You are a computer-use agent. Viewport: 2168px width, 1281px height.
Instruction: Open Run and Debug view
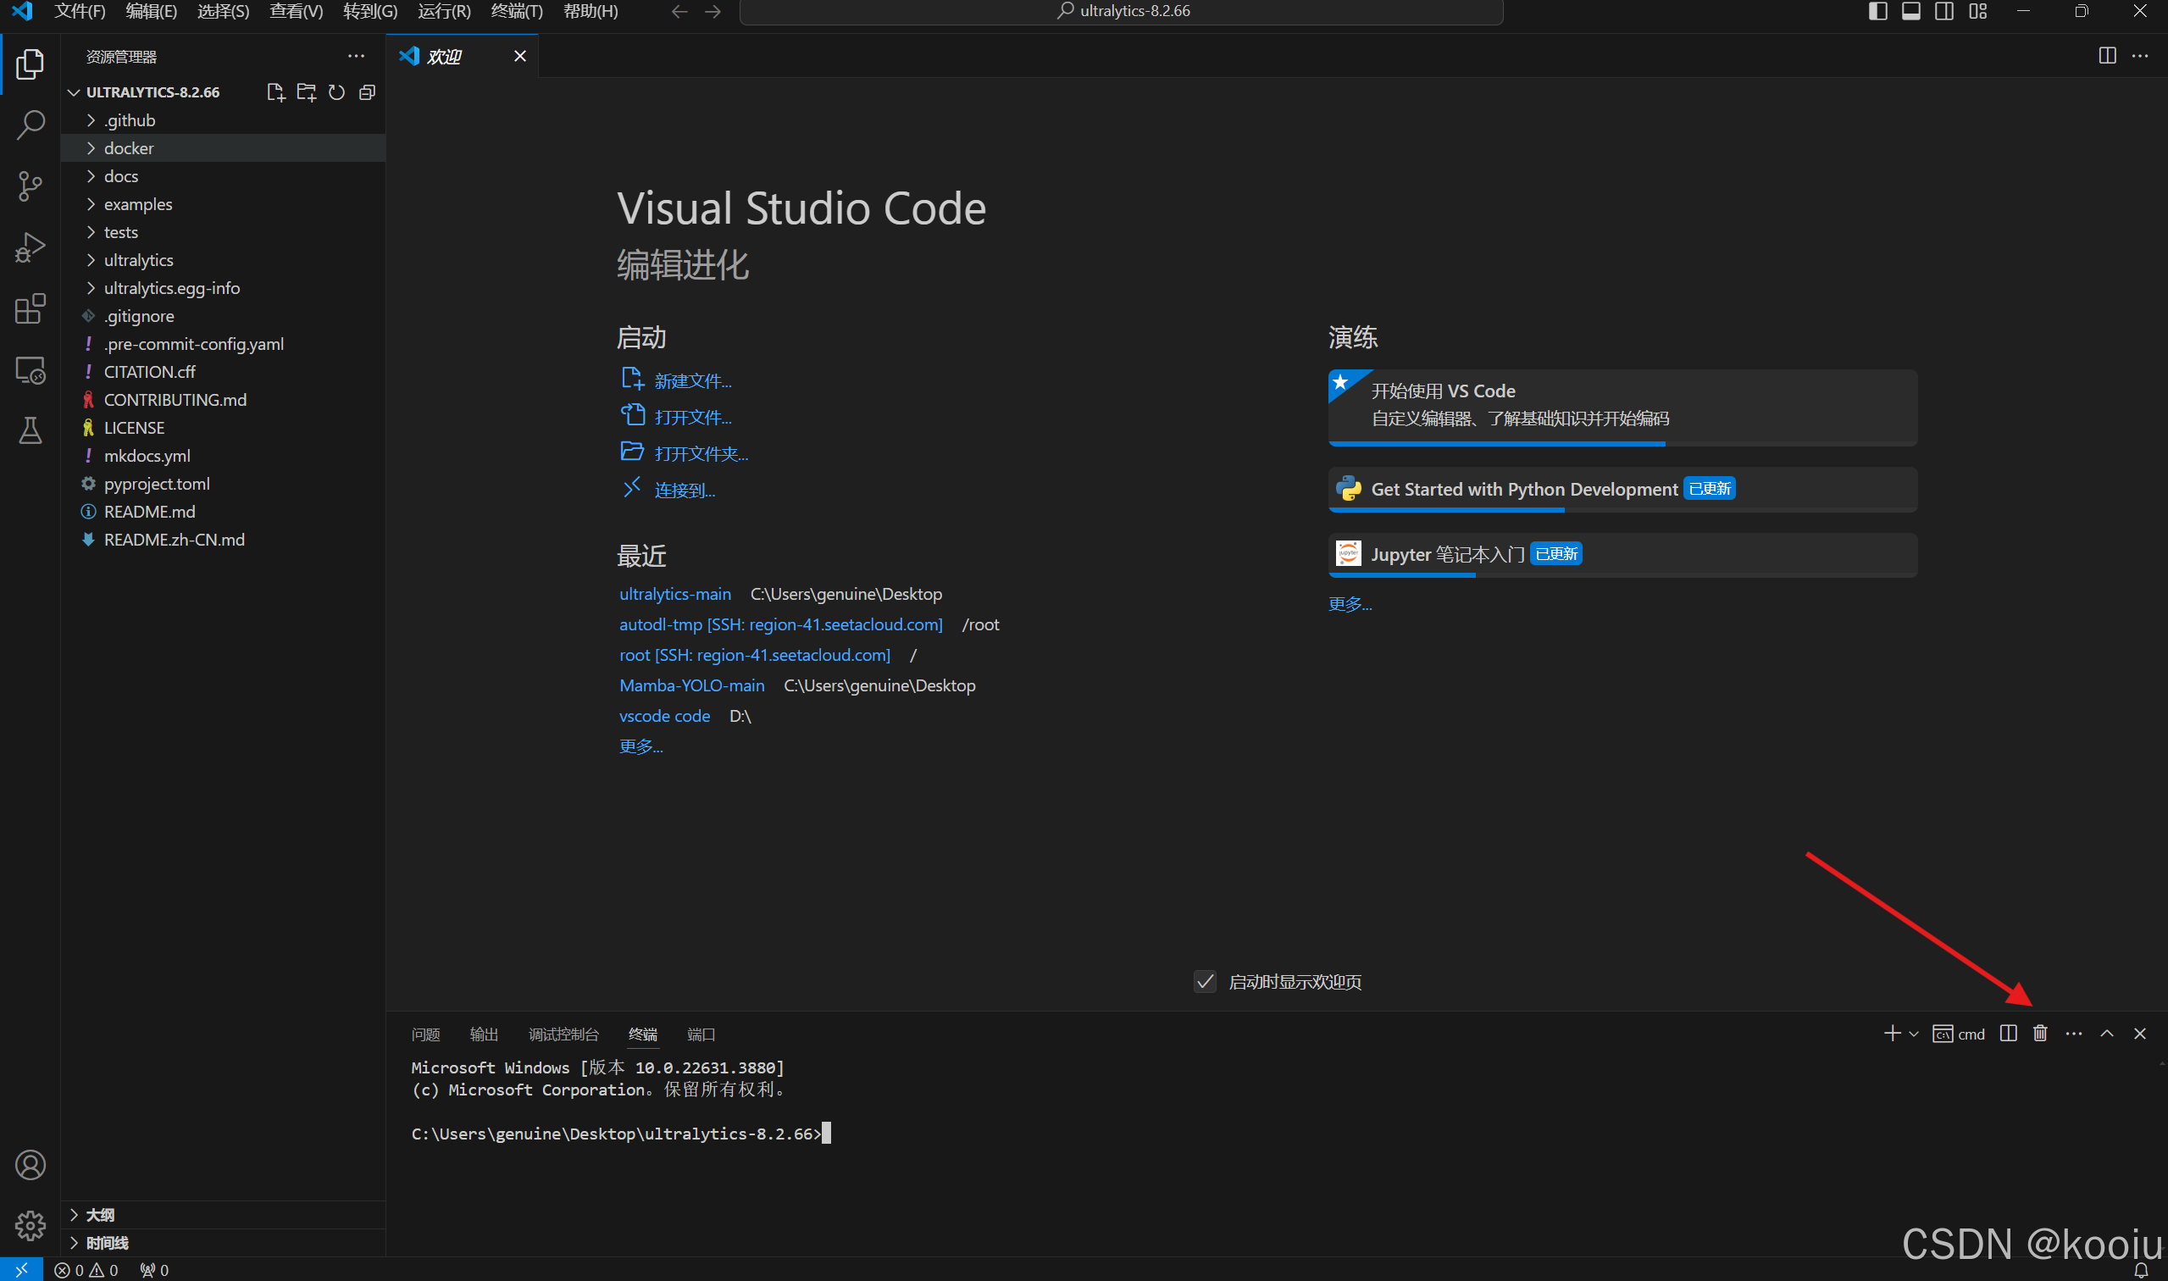[x=30, y=247]
